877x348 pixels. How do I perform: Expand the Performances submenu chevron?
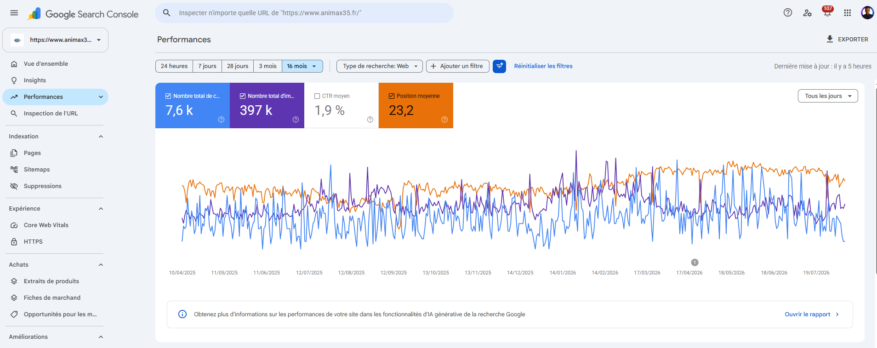pos(101,97)
